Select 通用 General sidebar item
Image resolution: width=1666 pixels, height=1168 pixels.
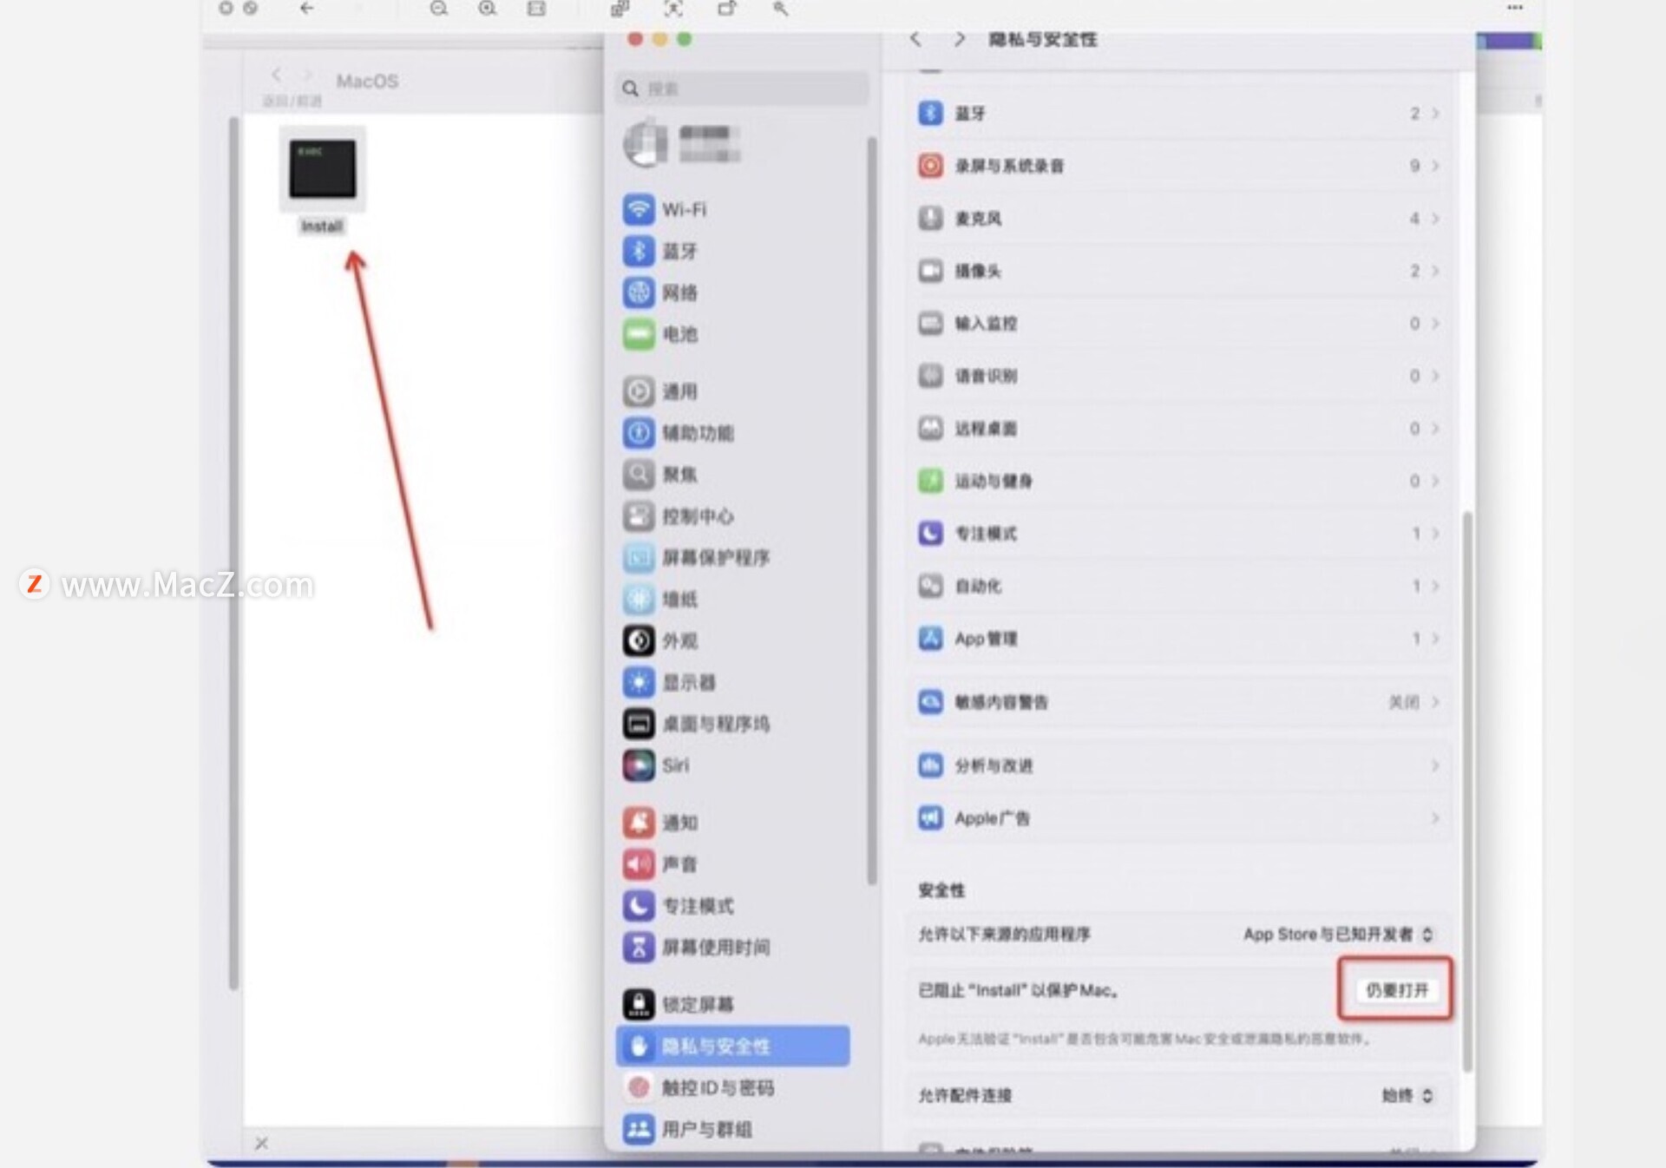(733, 391)
